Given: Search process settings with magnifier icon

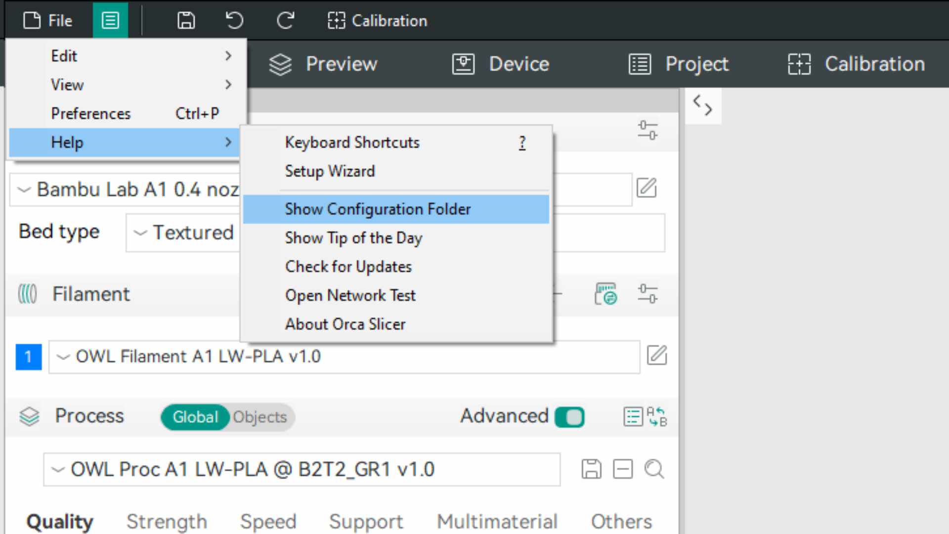Looking at the screenshot, I should coord(654,469).
